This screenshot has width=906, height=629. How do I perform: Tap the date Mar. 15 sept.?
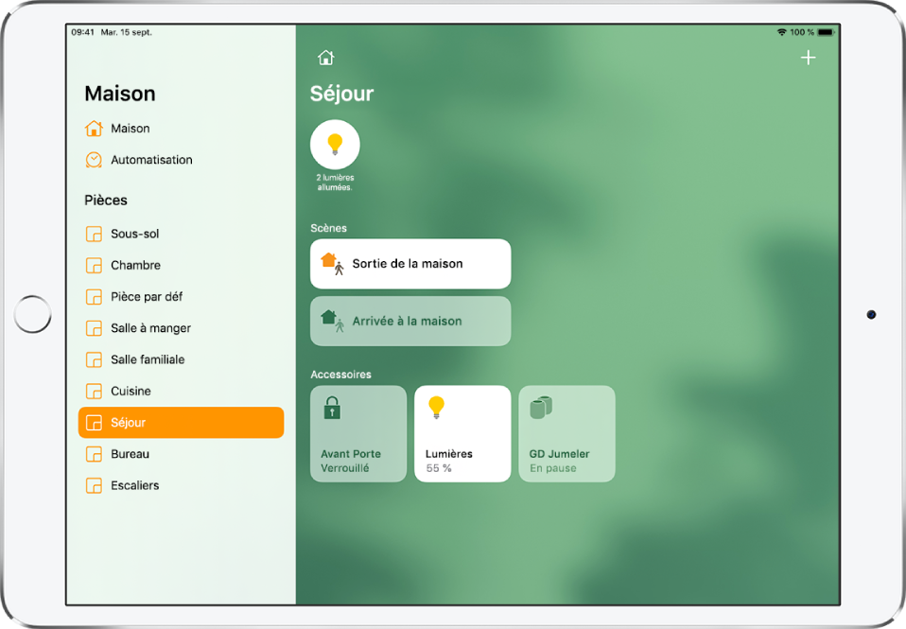[x=127, y=32]
